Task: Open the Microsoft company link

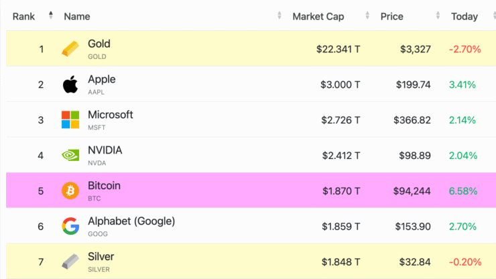Action: 111,115
